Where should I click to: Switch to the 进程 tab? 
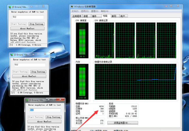pyautogui.click(x=87, y=16)
